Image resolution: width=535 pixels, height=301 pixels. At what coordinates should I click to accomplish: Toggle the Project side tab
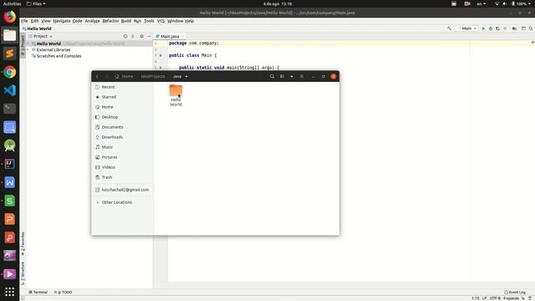pos(23,45)
